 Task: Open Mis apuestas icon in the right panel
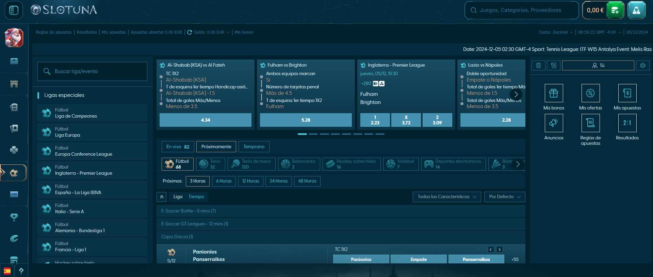click(627, 93)
